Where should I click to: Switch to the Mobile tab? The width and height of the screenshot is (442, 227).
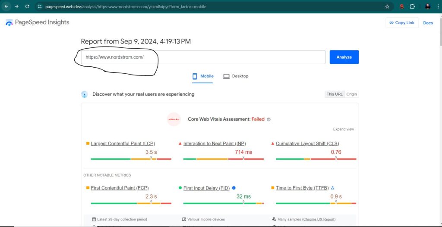(x=203, y=76)
